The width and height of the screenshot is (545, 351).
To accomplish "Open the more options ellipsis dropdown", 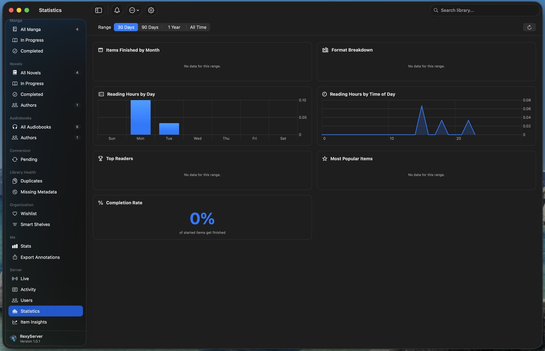I will tap(134, 10).
